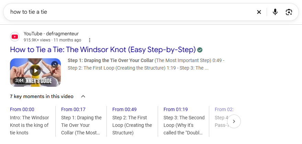Click the YouTube favicon beside defragmenteur

pos(15,37)
